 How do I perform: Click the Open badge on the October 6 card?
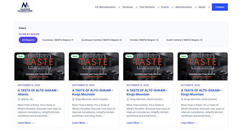tap(184, 56)
